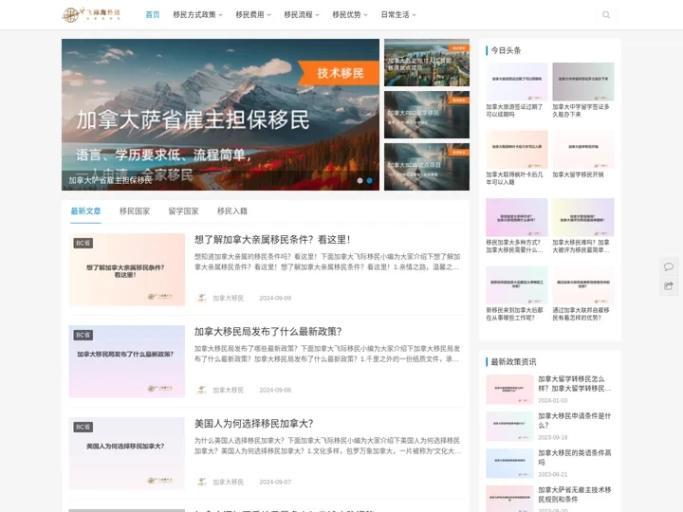
Task: Open article 美国人为何选择移民加拿大？
Action: click(254, 423)
